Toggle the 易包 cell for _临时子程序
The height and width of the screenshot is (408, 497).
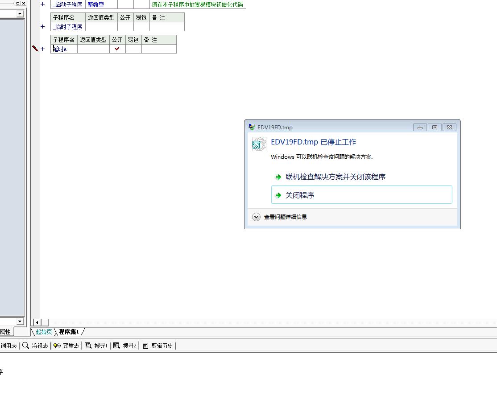[x=141, y=27]
